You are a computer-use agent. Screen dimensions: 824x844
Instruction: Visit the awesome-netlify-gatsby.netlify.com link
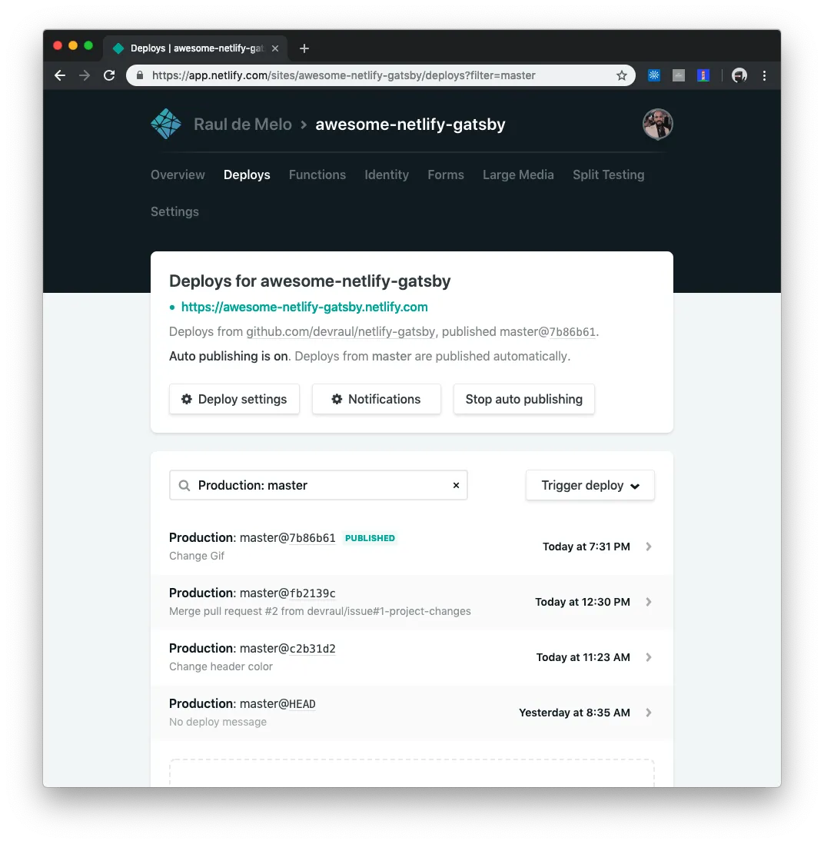point(304,307)
